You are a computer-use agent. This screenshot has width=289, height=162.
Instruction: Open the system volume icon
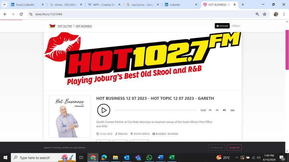[x=259, y=157]
